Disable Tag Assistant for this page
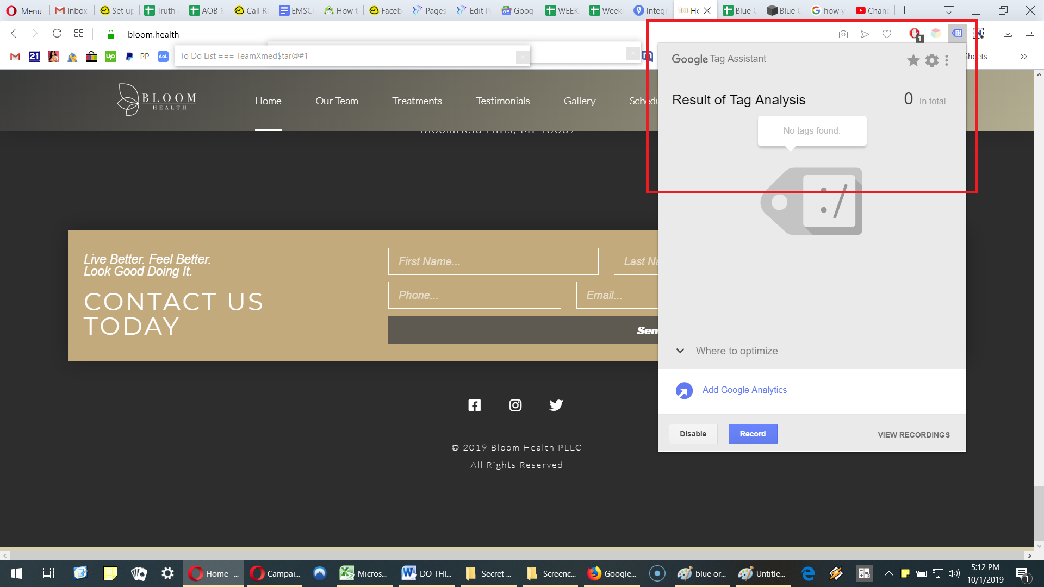The height and width of the screenshot is (587, 1044). (693, 434)
